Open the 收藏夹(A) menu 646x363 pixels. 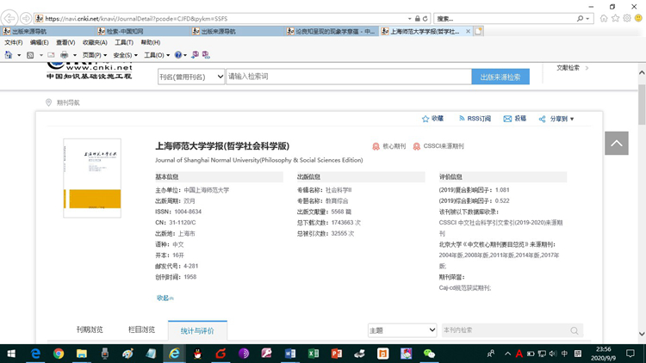pos(95,42)
